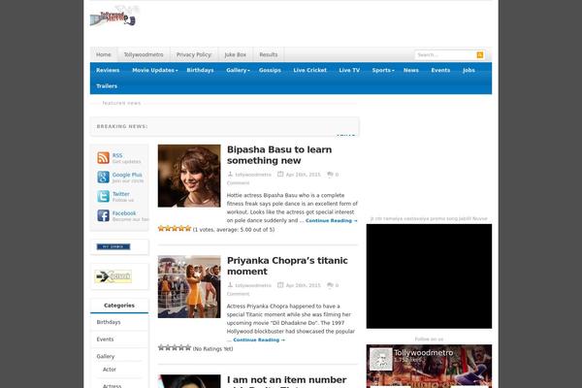The width and height of the screenshot is (582, 388).
Task: Open the Privacy Policy page
Action: pos(194,54)
